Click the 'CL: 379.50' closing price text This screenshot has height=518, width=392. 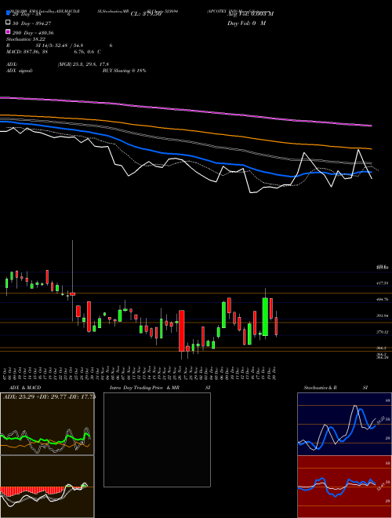tap(146, 14)
